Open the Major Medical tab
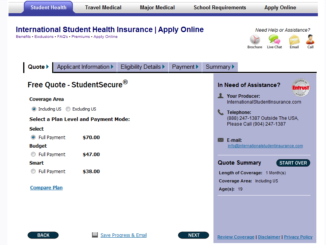 157,8
